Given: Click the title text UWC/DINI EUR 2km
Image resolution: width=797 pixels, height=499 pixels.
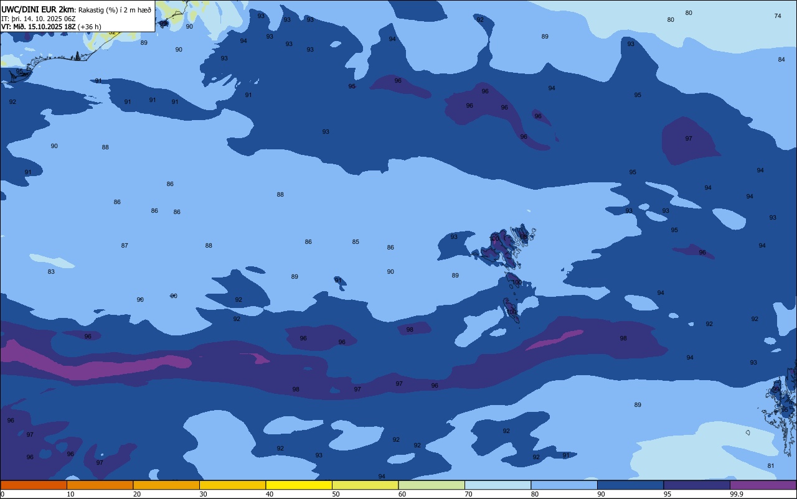Looking at the screenshot, I should pos(38,9).
